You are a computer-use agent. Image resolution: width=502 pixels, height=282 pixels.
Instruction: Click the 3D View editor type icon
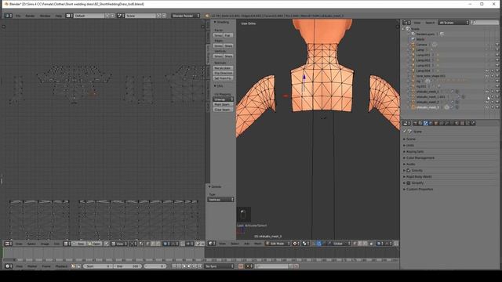coord(211,244)
